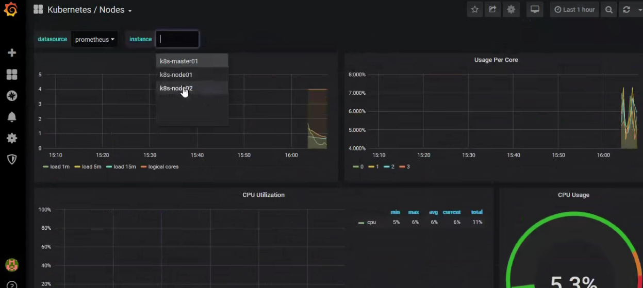The image size is (643, 288).
Task: Open the user avatar at sidebar bottom
Action: [x=12, y=265]
